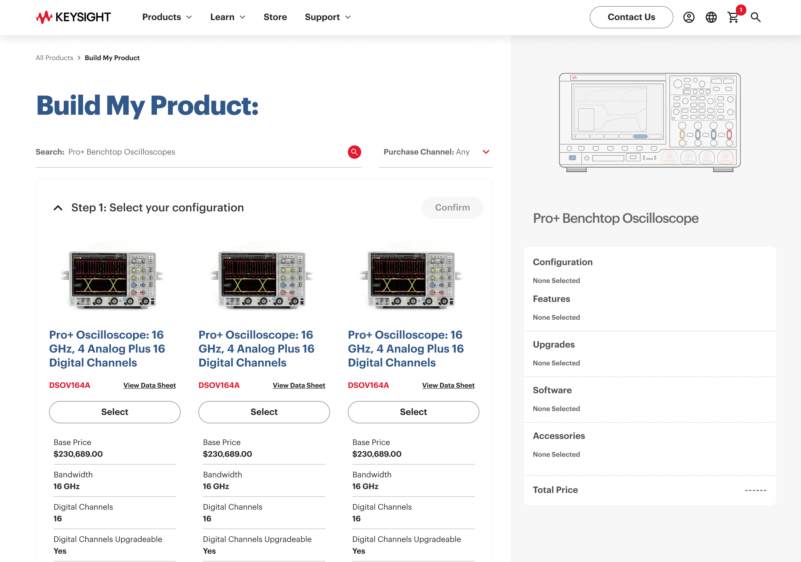Click the Keysight logo
This screenshot has width=801, height=562.
point(73,17)
